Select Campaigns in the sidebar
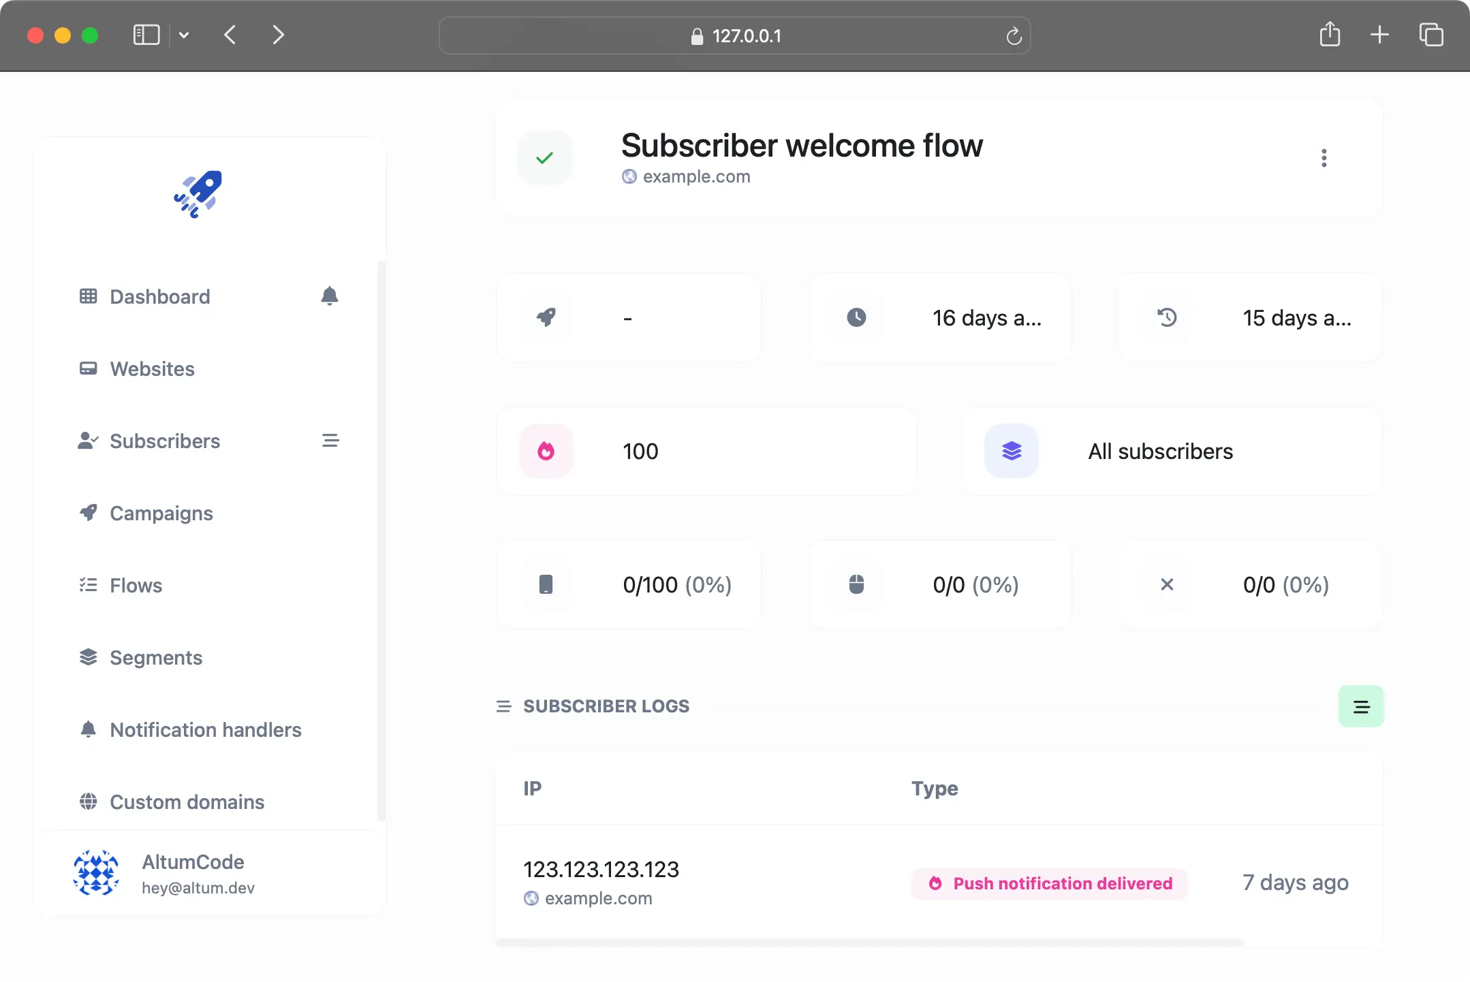 (161, 513)
